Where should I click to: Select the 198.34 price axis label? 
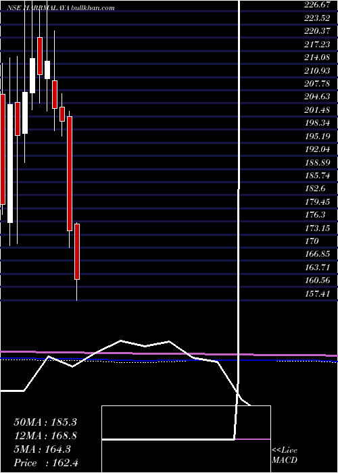(318, 123)
